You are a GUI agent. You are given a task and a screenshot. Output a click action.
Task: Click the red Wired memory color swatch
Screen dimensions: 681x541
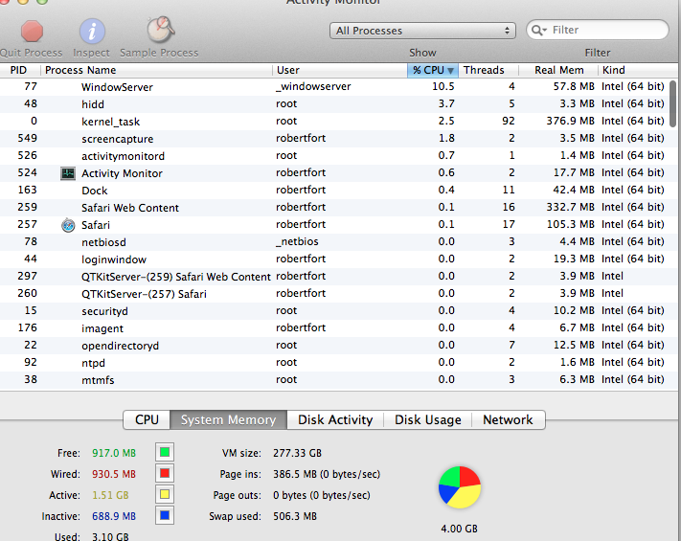[x=165, y=473]
